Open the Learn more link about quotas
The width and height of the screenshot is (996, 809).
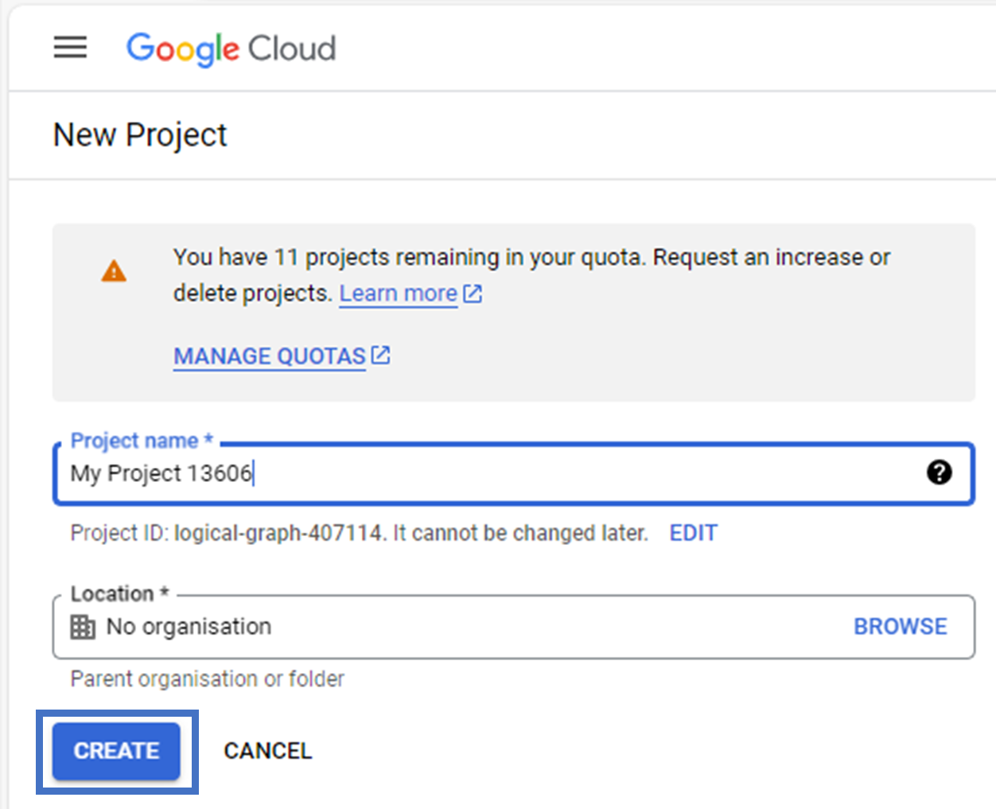(x=397, y=293)
